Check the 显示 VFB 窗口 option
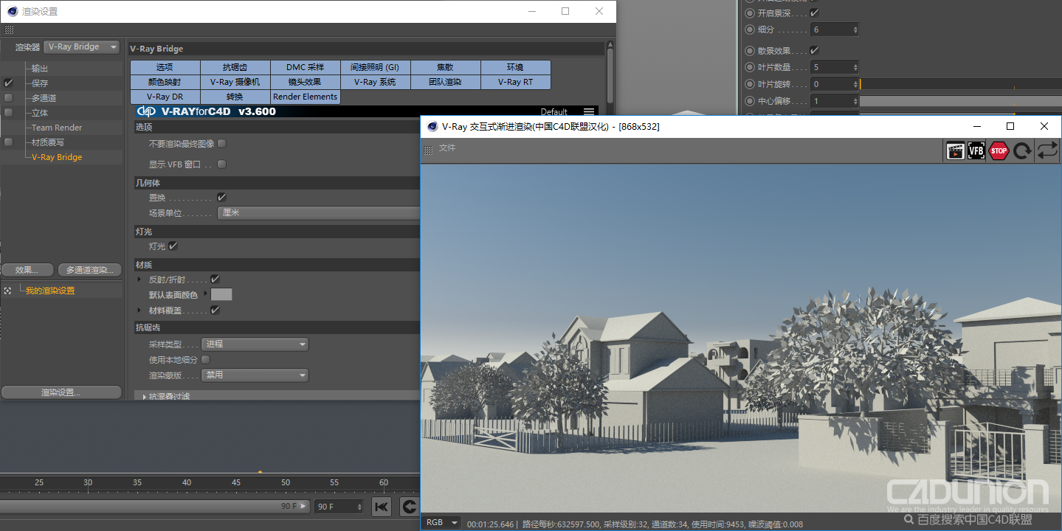 click(x=221, y=164)
